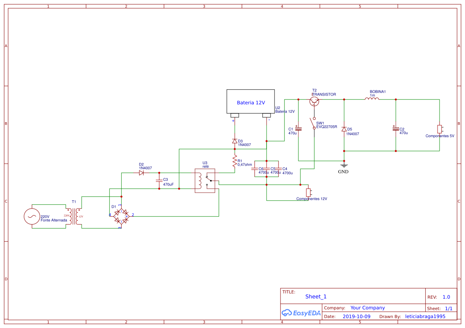Click the 'Drawn By:' label
Viewport: 465px width, 328px height.
pyautogui.click(x=390, y=316)
